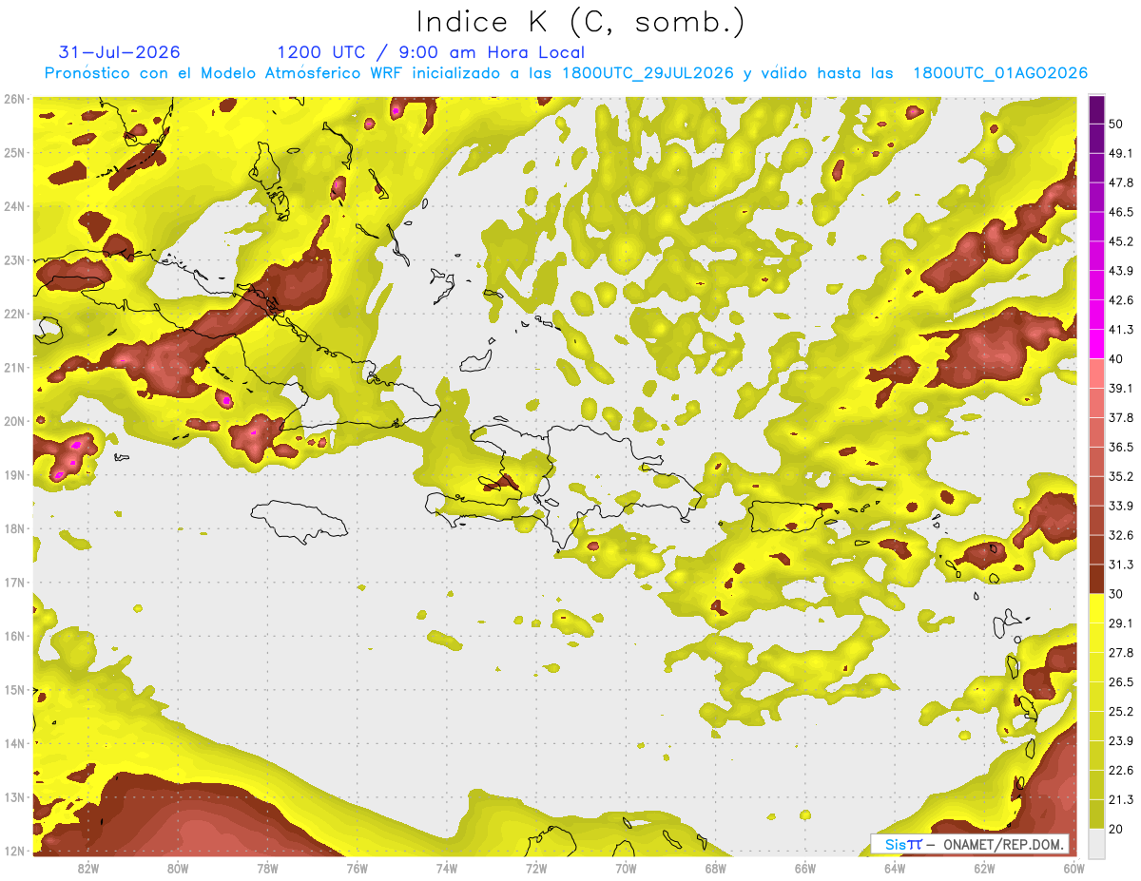Image resolution: width=1141 pixels, height=881 pixels.
Task: Click the Puerto Rico island outline on the map
Action: [785, 517]
